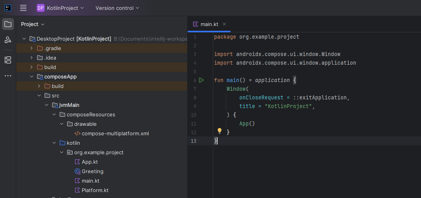
Task: Close the main.kt tab
Action: pyautogui.click(x=224, y=24)
